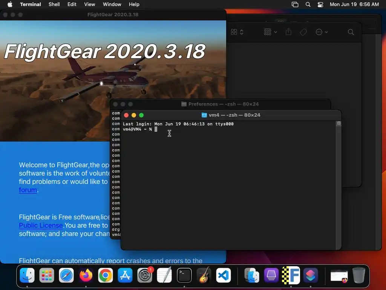Open Safari from the Dock
386x290 pixels.
tap(66, 275)
